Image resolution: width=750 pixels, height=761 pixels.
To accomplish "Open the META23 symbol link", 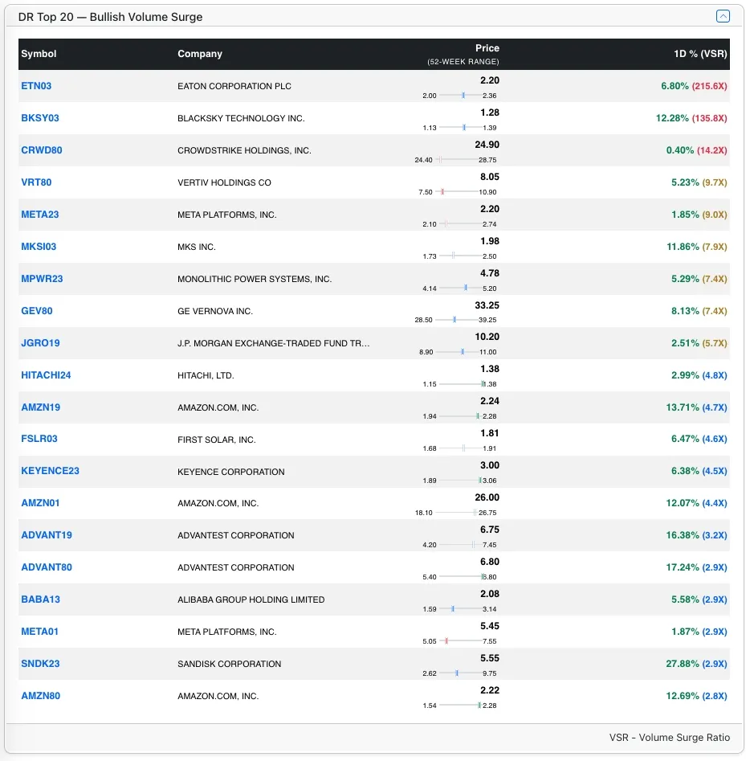I will click(x=40, y=214).
